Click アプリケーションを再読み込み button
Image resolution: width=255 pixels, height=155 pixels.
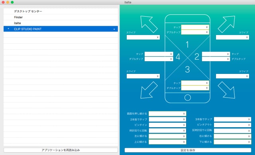61,150
